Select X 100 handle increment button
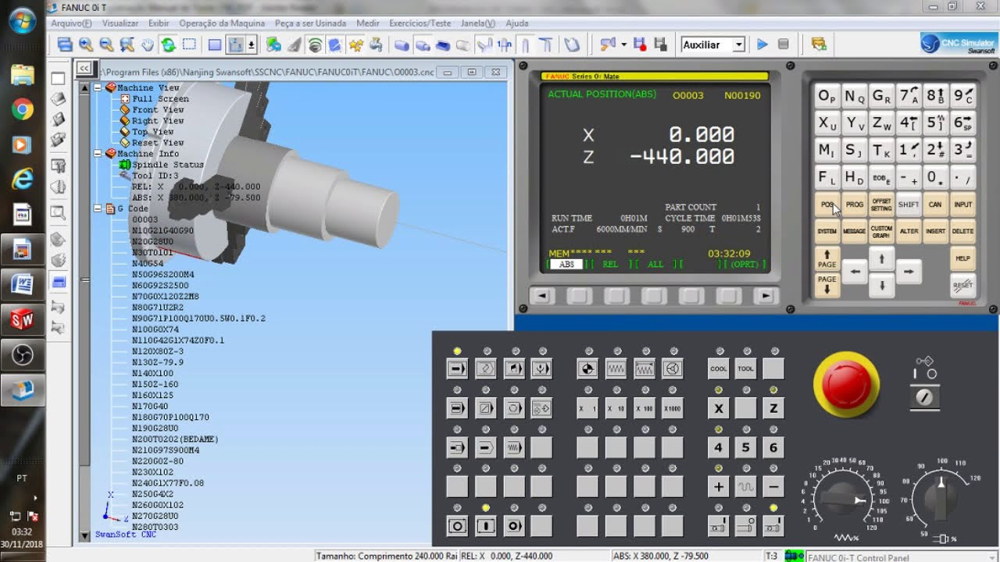1000x562 pixels. [644, 408]
